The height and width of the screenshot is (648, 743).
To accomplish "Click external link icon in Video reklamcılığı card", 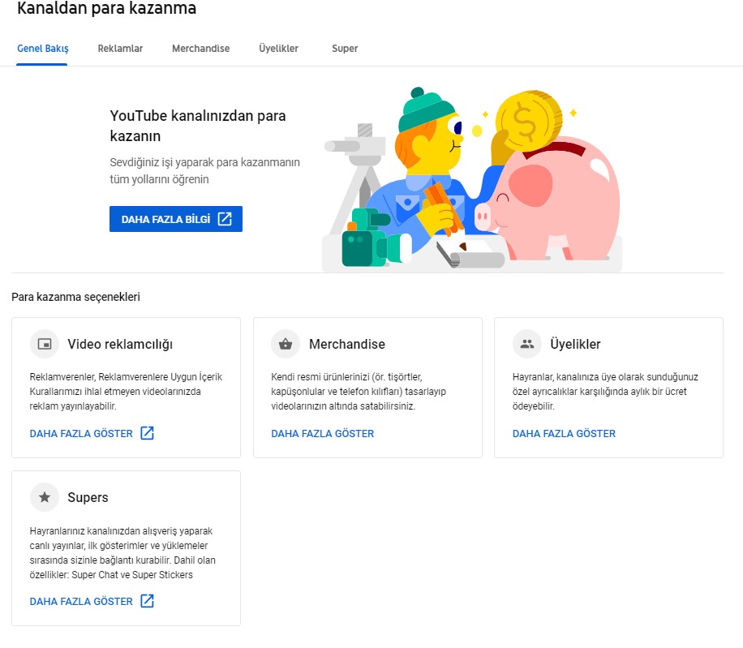I will point(148,433).
